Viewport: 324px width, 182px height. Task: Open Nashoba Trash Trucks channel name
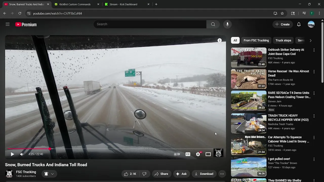click(280, 124)
